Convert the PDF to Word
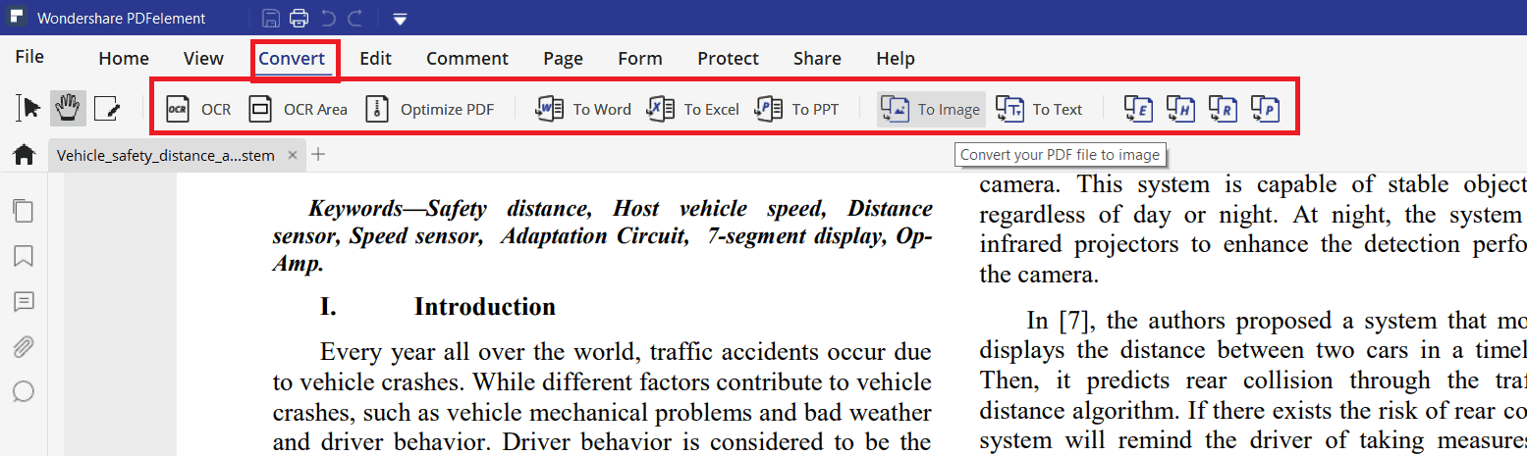This screenshot has width=1527, height=456. (x=583, y=109)
